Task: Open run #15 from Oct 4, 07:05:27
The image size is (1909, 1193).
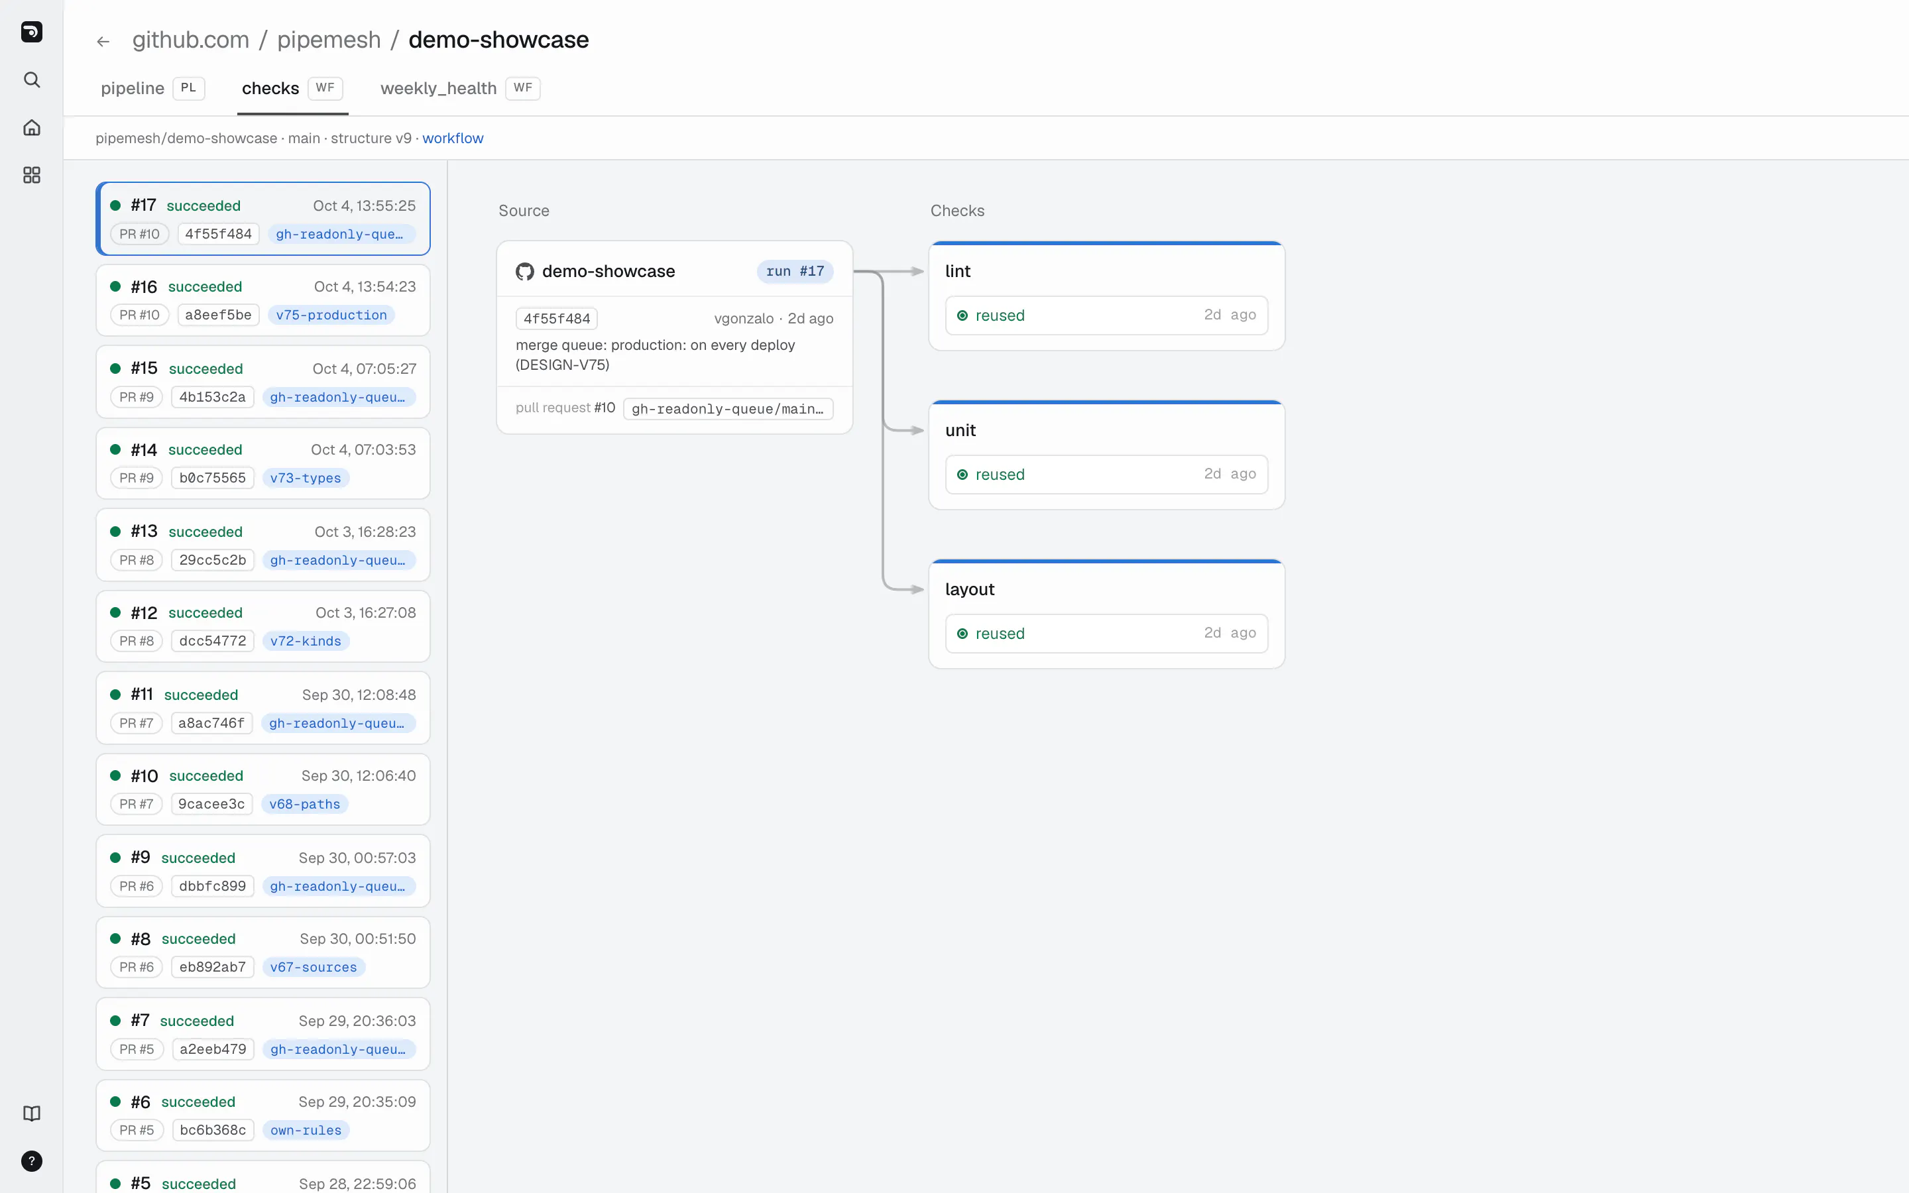Action: pos(262,382)
